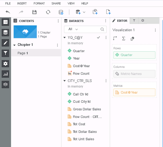This screenshot has height=147, width=163.
Task: Toggle the Filter panel icon in left sidebar
Action: 5,53
